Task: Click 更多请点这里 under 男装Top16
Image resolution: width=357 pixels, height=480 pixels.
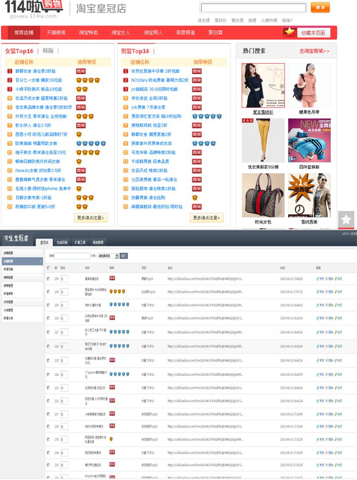Action: pos(207,217)
